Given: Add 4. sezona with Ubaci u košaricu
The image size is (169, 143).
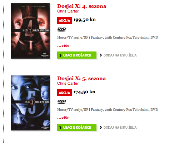Looking at the screenshot, I should (x=77, y=55).
